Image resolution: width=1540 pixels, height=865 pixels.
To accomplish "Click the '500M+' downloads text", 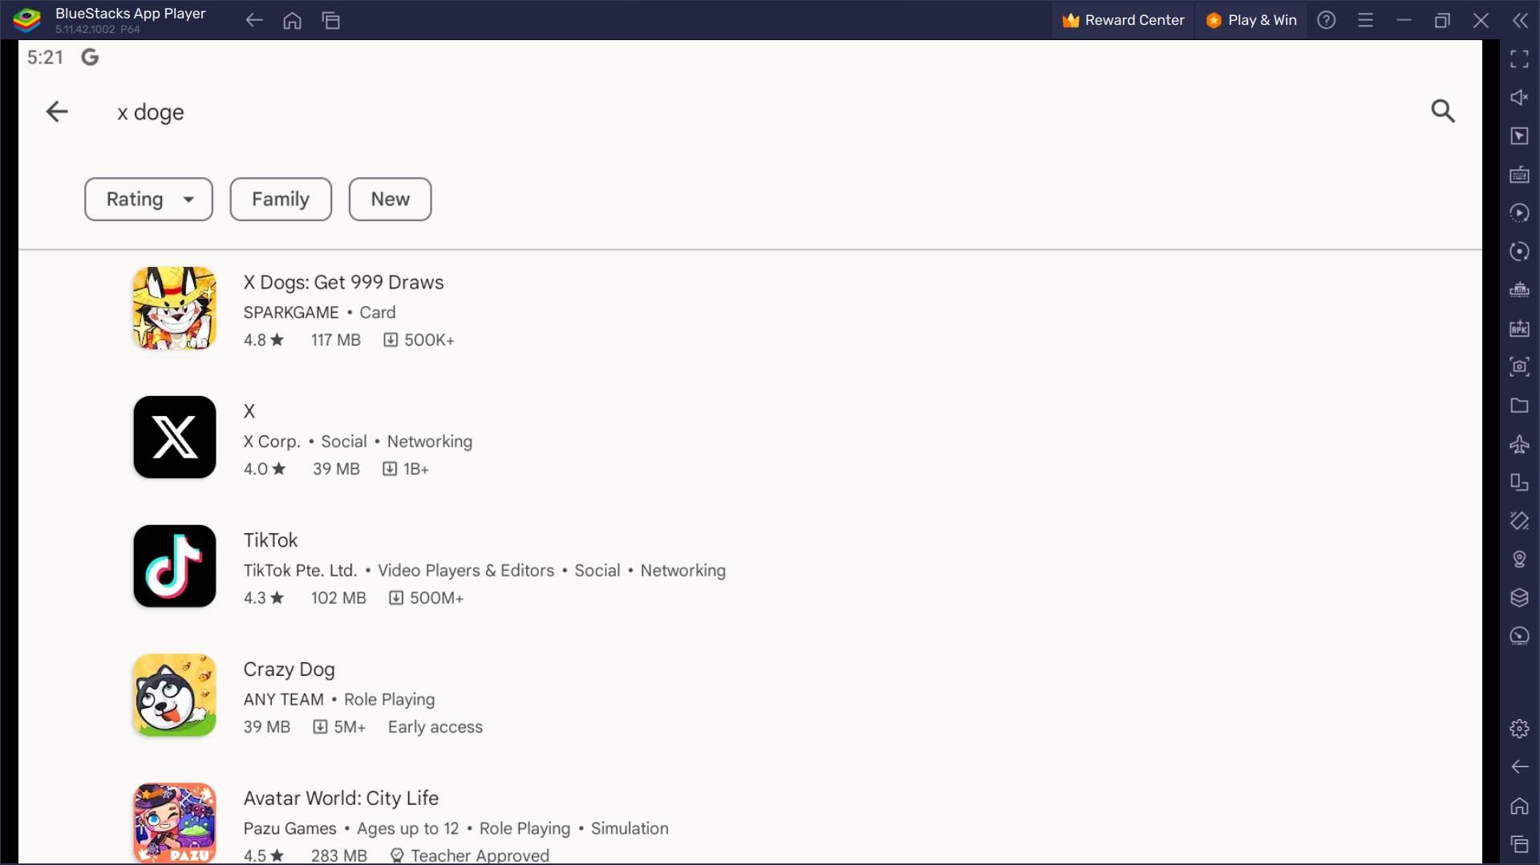I will pos(436,598).
